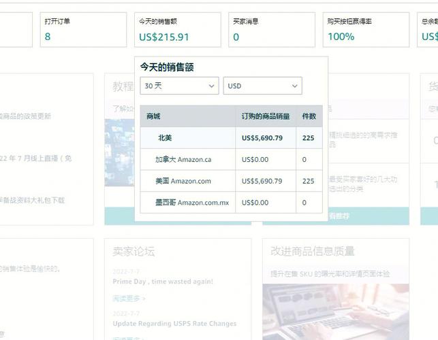Viewport: 438px width, 340px height.
Task: Open forum post Prime Day, time wasted again!
Action: click(163, 282)
